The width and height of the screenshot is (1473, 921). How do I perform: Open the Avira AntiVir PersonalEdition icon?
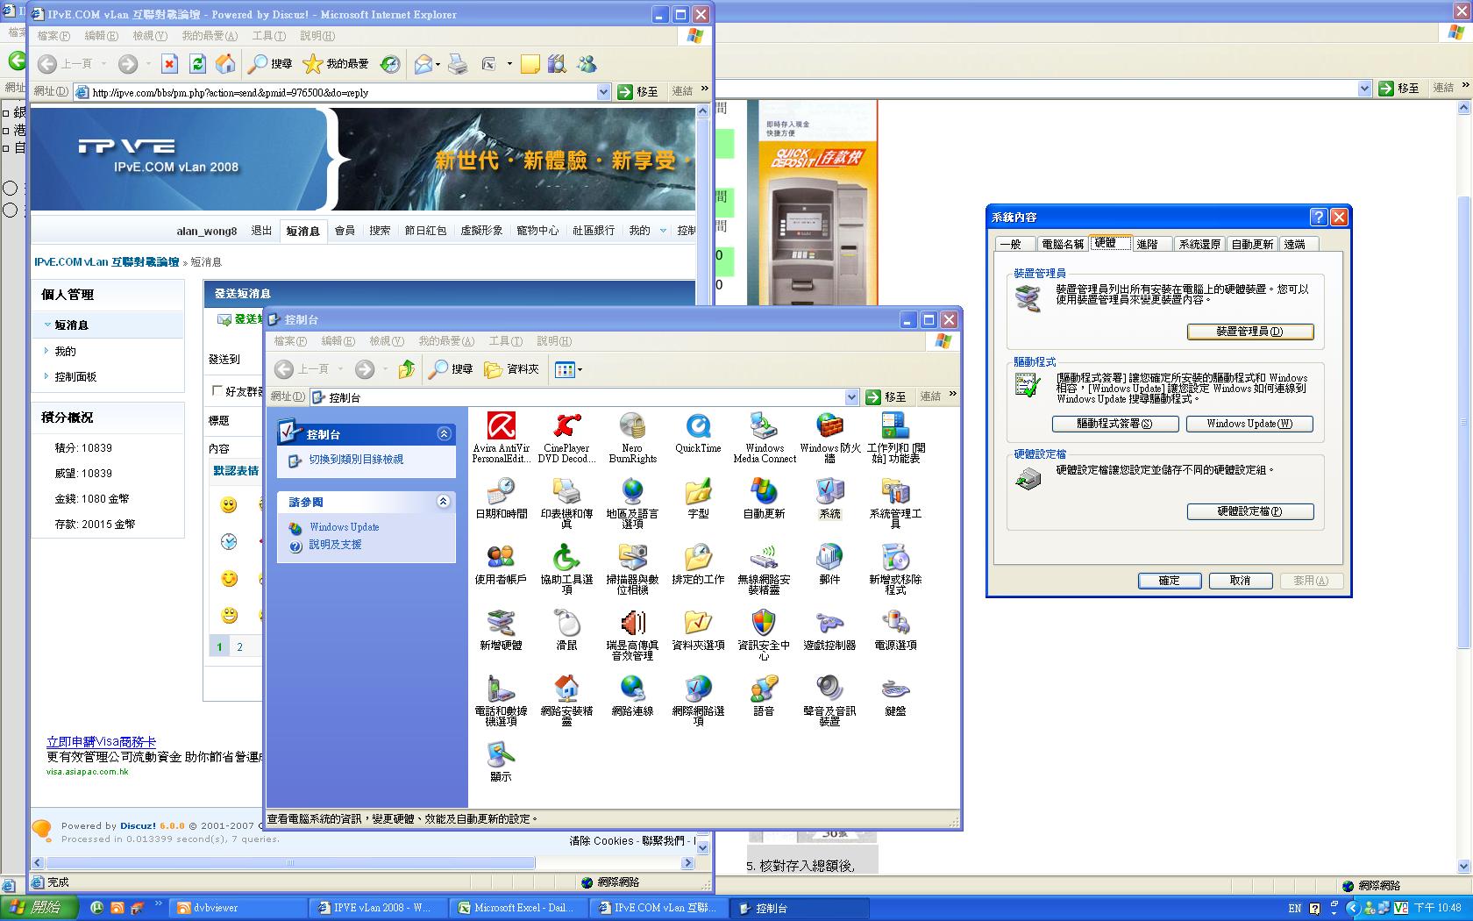[501, 427]
